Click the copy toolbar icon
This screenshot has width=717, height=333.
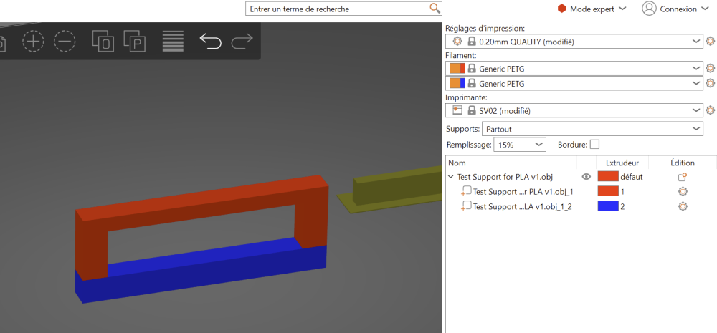coord(103,41)
